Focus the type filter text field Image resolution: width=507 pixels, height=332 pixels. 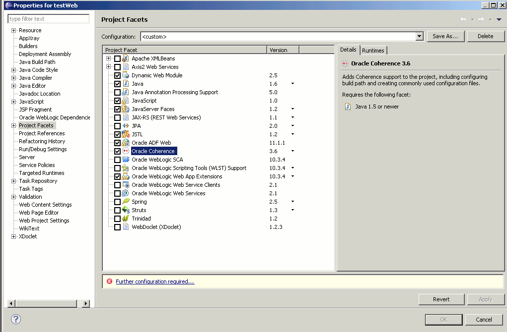point(48,19)
